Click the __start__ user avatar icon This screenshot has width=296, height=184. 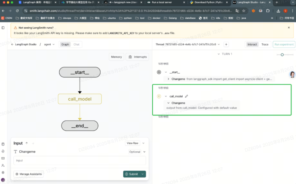[159, 72]
